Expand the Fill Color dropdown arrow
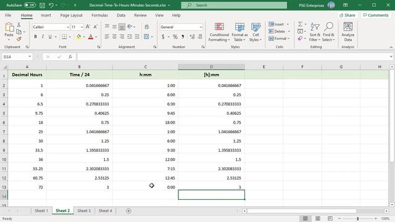 point(84,37)
